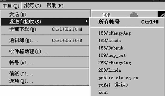Click the address book toolbar icon

(x=106, y=15)
